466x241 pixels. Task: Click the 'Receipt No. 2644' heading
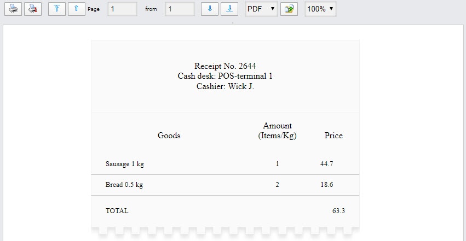(x=225, y=66)
